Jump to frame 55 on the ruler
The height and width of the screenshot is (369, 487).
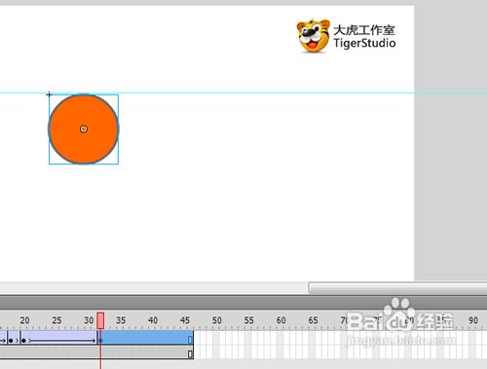click(x=249, y=320)
